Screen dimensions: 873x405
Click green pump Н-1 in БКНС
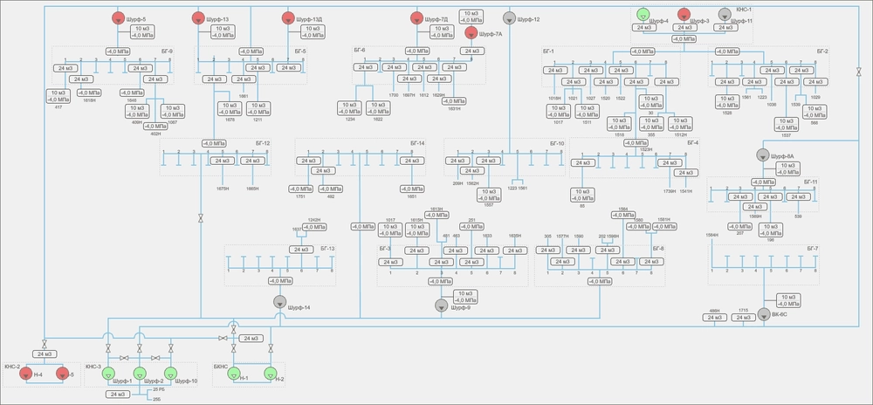234,374
